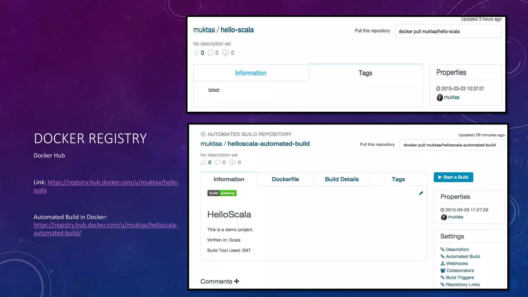Click hello-scala repository name link
This screenshot has width=528, height=297.
tap(237, 30)
